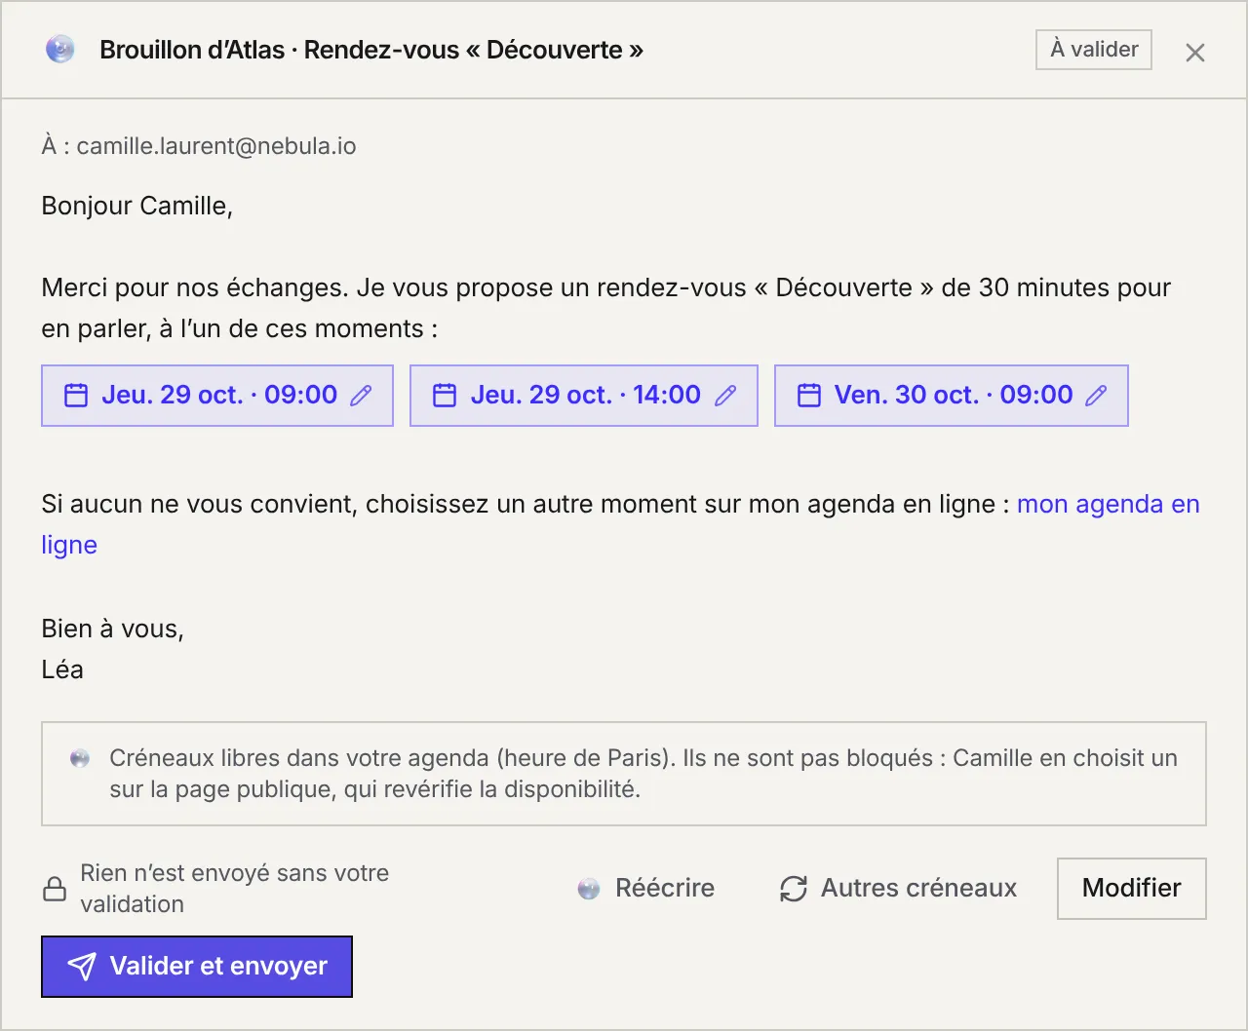This screenshot has height=1031, width=1248.
Task: Click calendar icon on Ven. 30 oct. 09:00
Action: [809, 396]
